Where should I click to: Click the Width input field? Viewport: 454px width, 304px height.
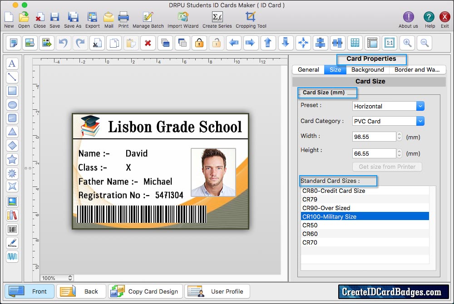(x=374, y=137)
